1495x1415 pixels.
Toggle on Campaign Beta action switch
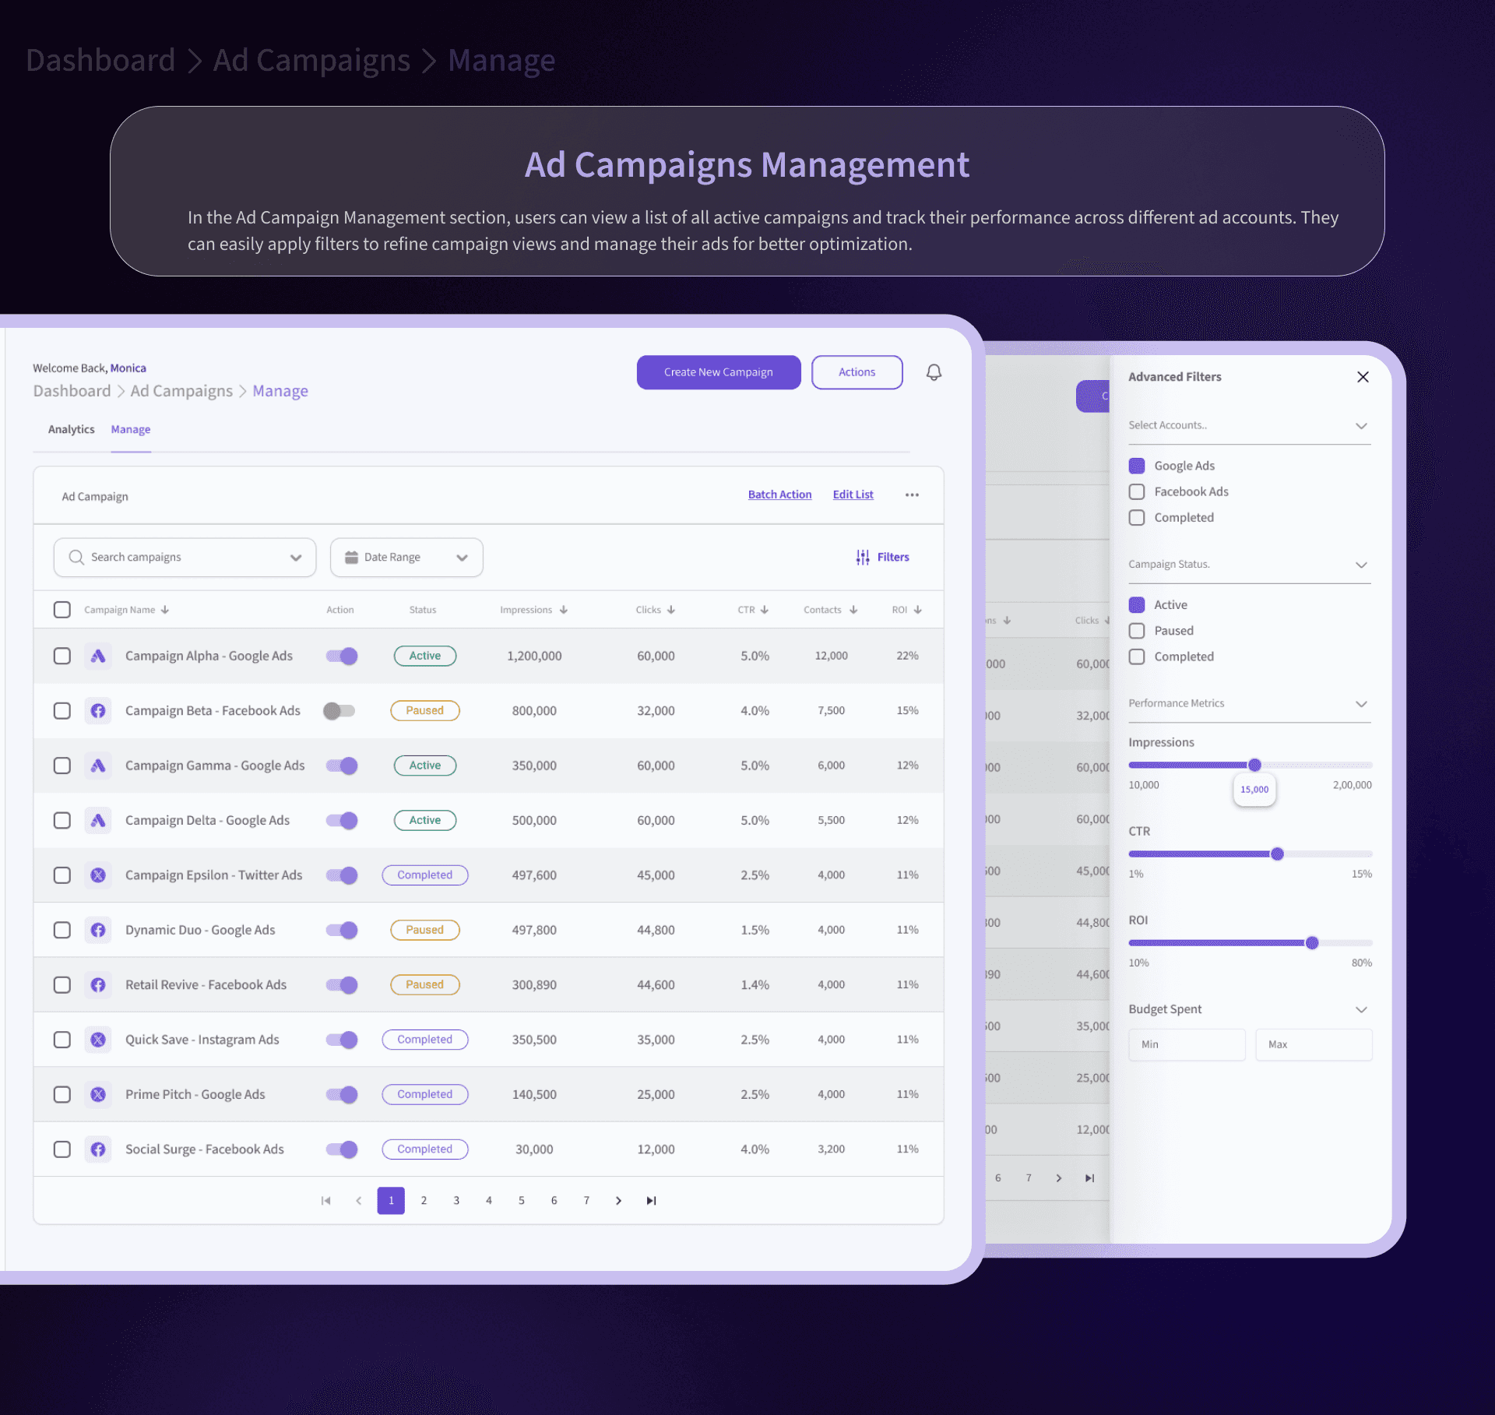339,710
